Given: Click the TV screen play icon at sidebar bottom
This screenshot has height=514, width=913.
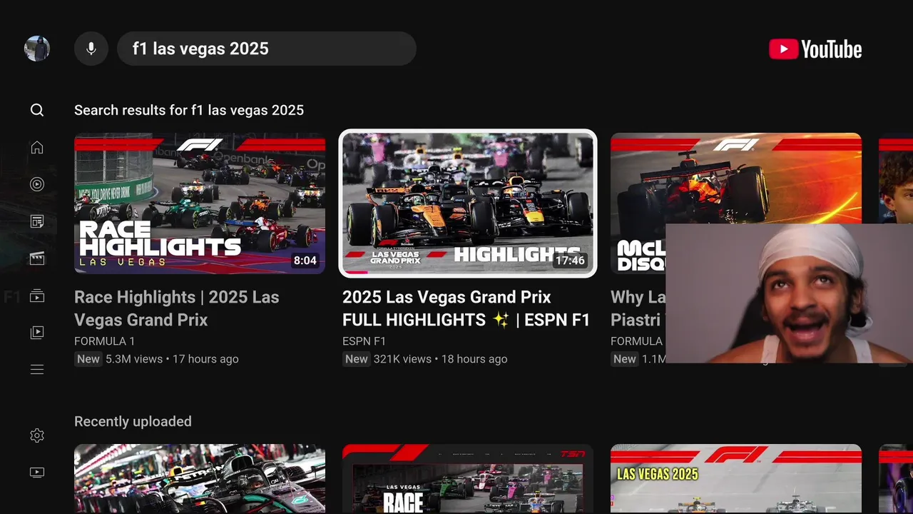Looking at the screenshot, I should tap(37, 473).
